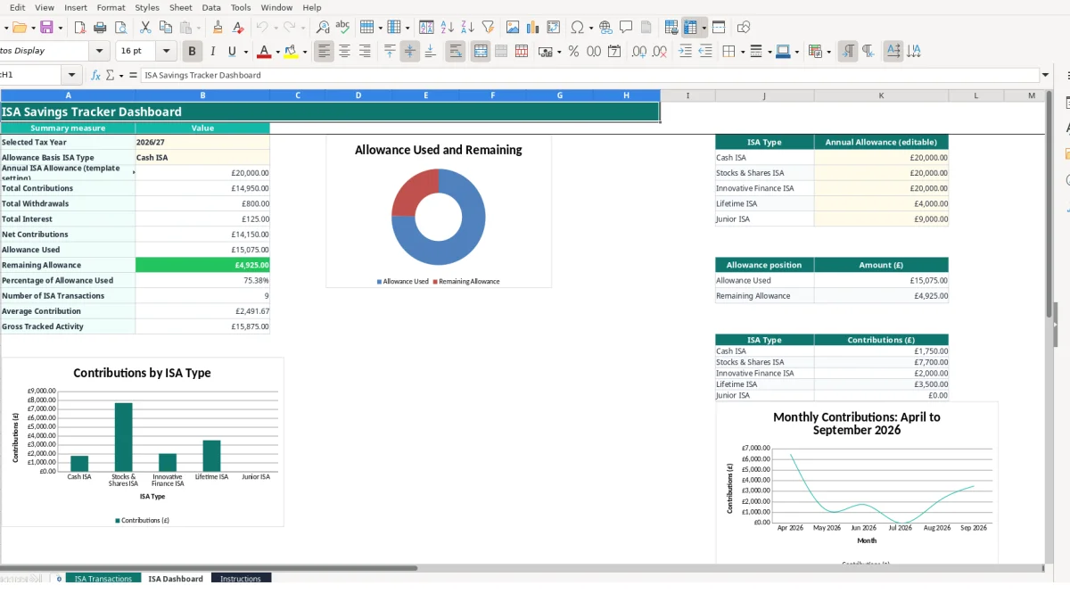Screen dimensions: 1070x602
Task: Insert a hyperlink
Action: coord(605,28)
